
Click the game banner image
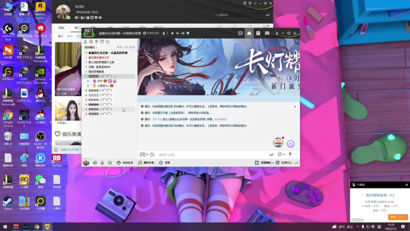(x=219, y=67)
